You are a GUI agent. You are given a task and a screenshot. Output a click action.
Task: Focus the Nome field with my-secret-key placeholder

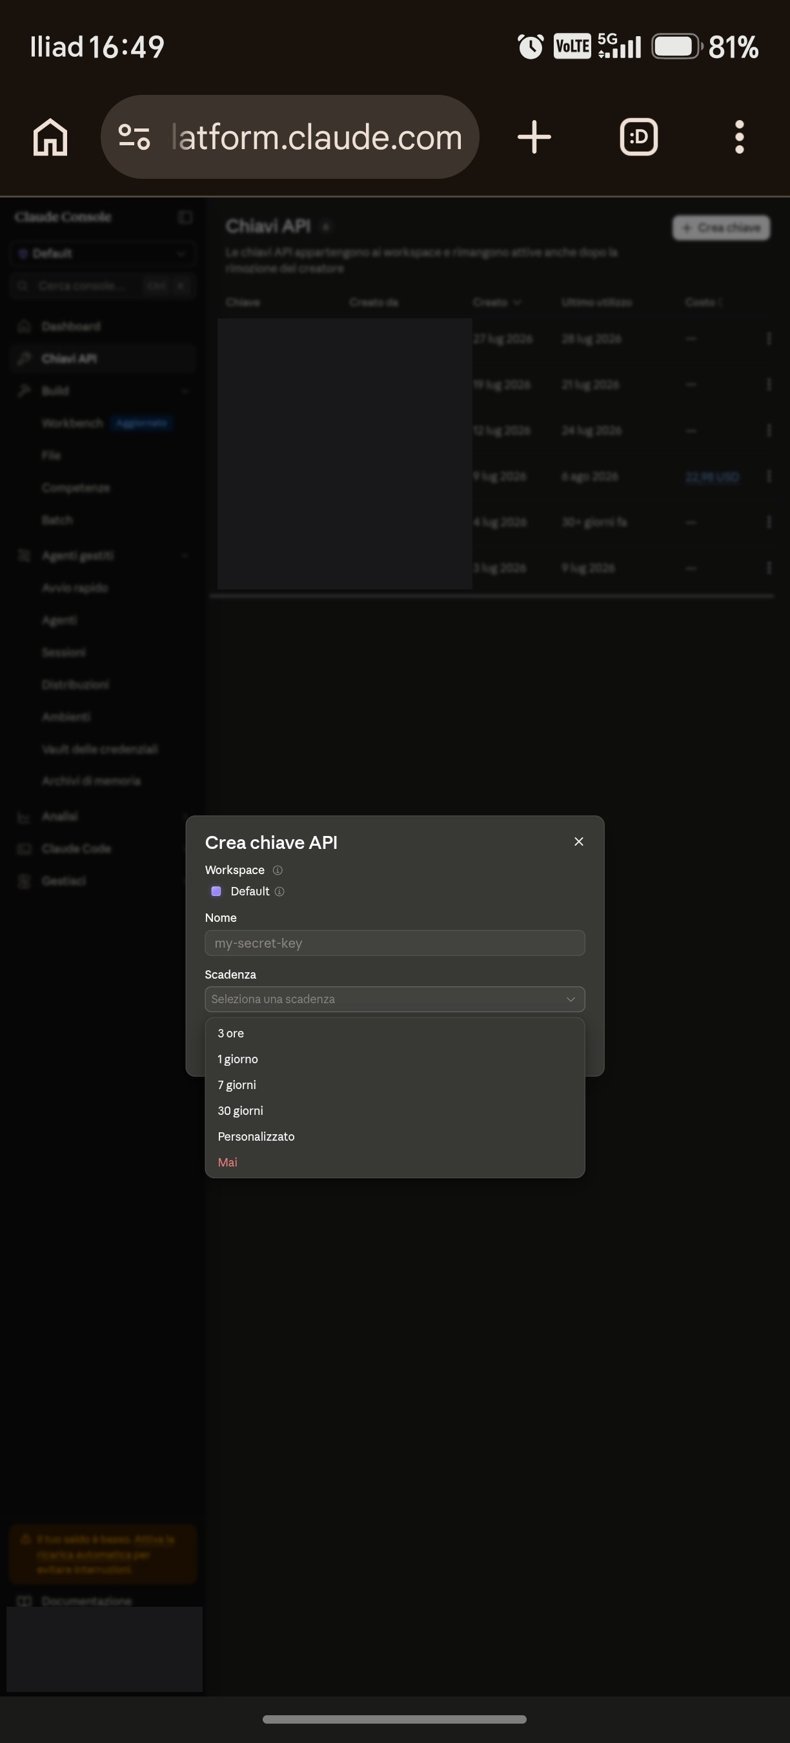coord(394,943)
